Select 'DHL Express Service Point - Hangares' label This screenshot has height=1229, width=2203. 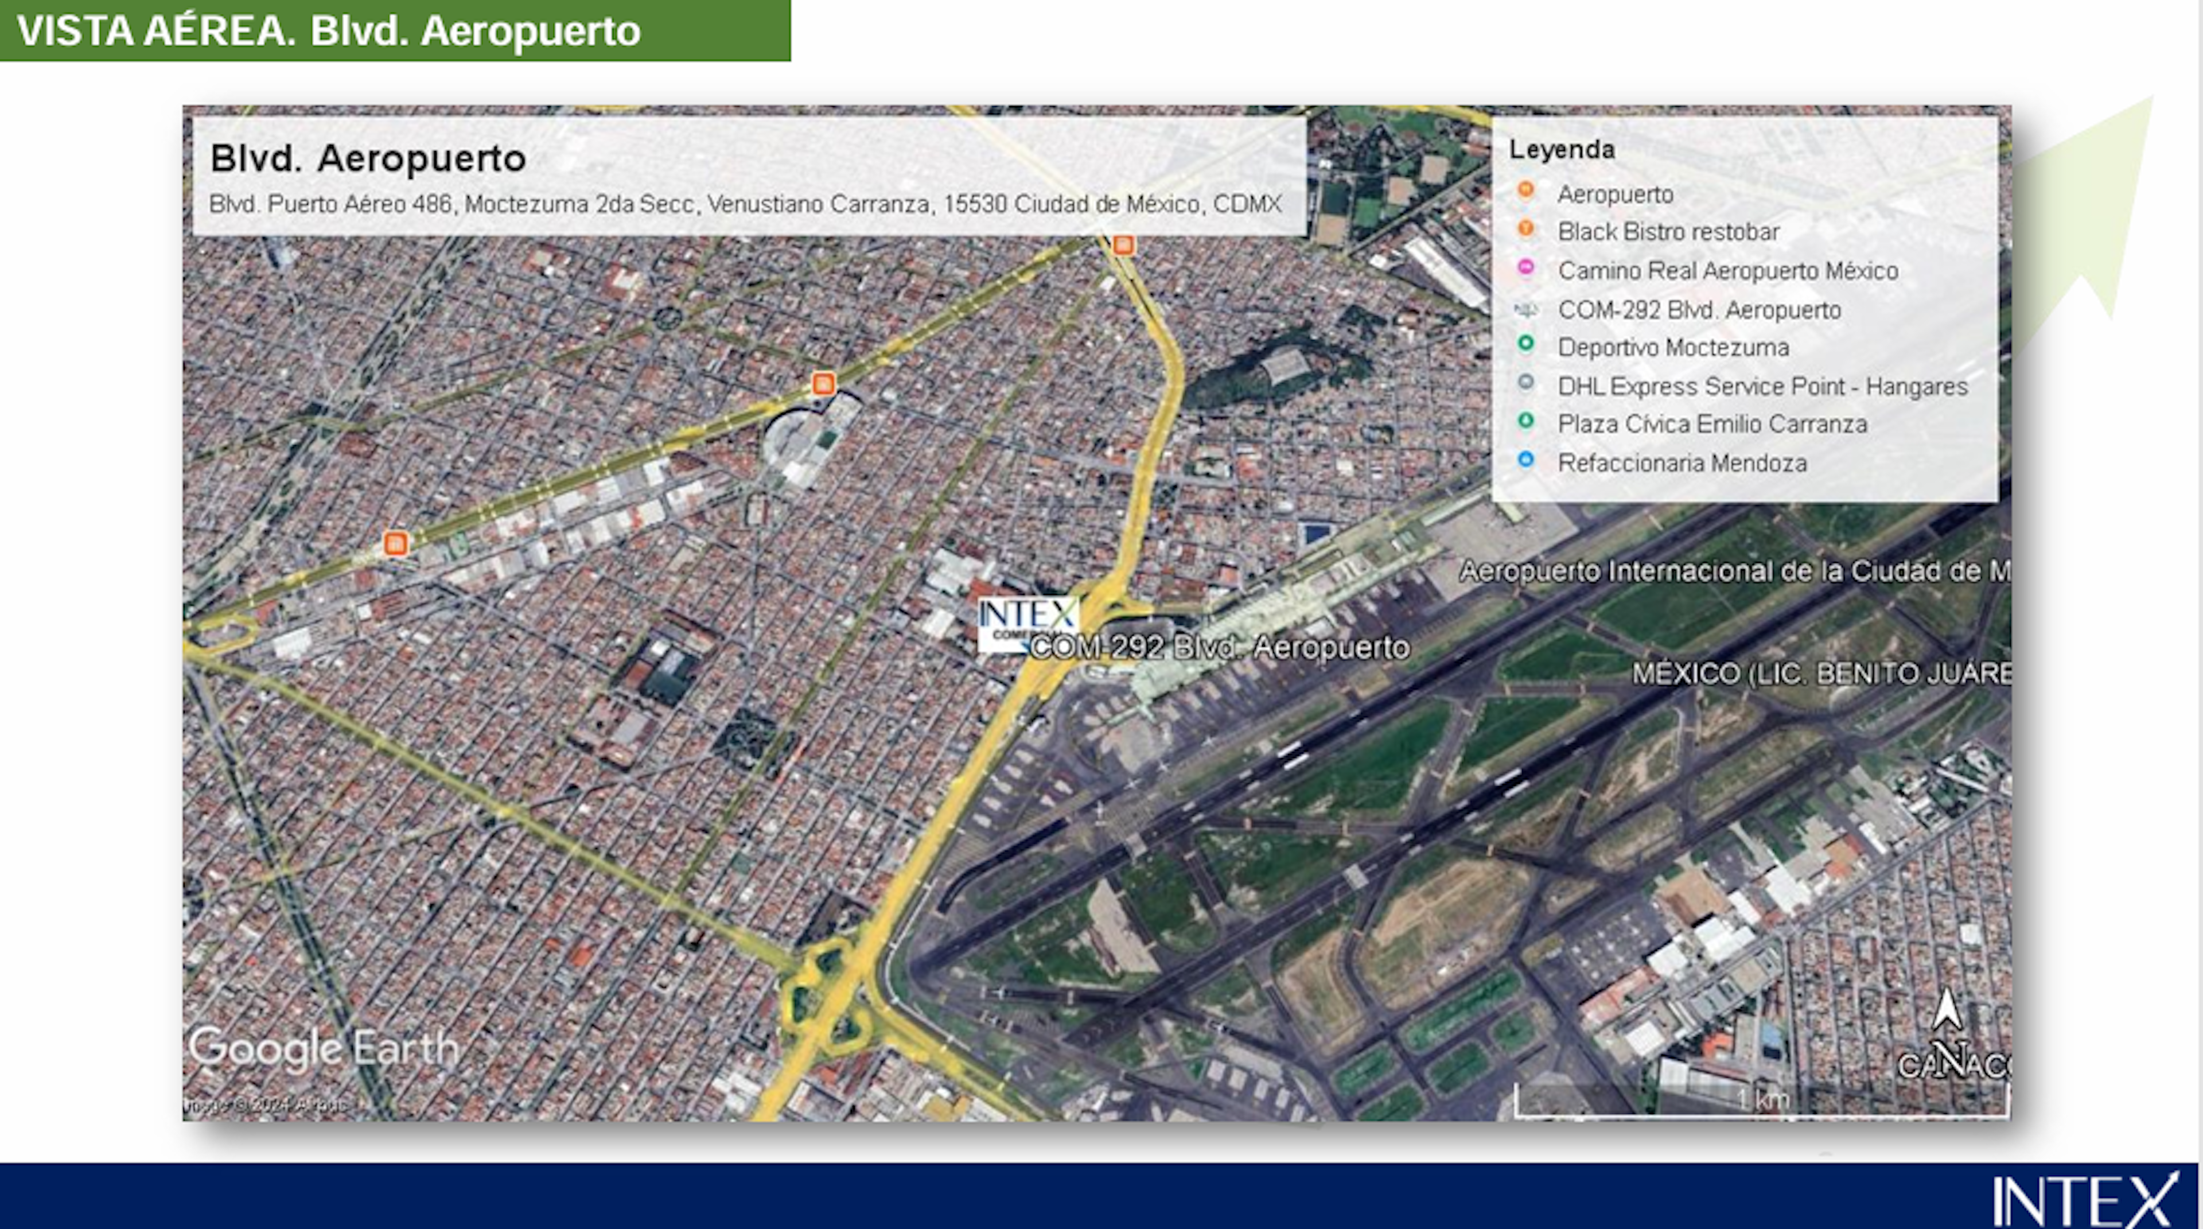pyautogui.click(x=1762, y=387)
